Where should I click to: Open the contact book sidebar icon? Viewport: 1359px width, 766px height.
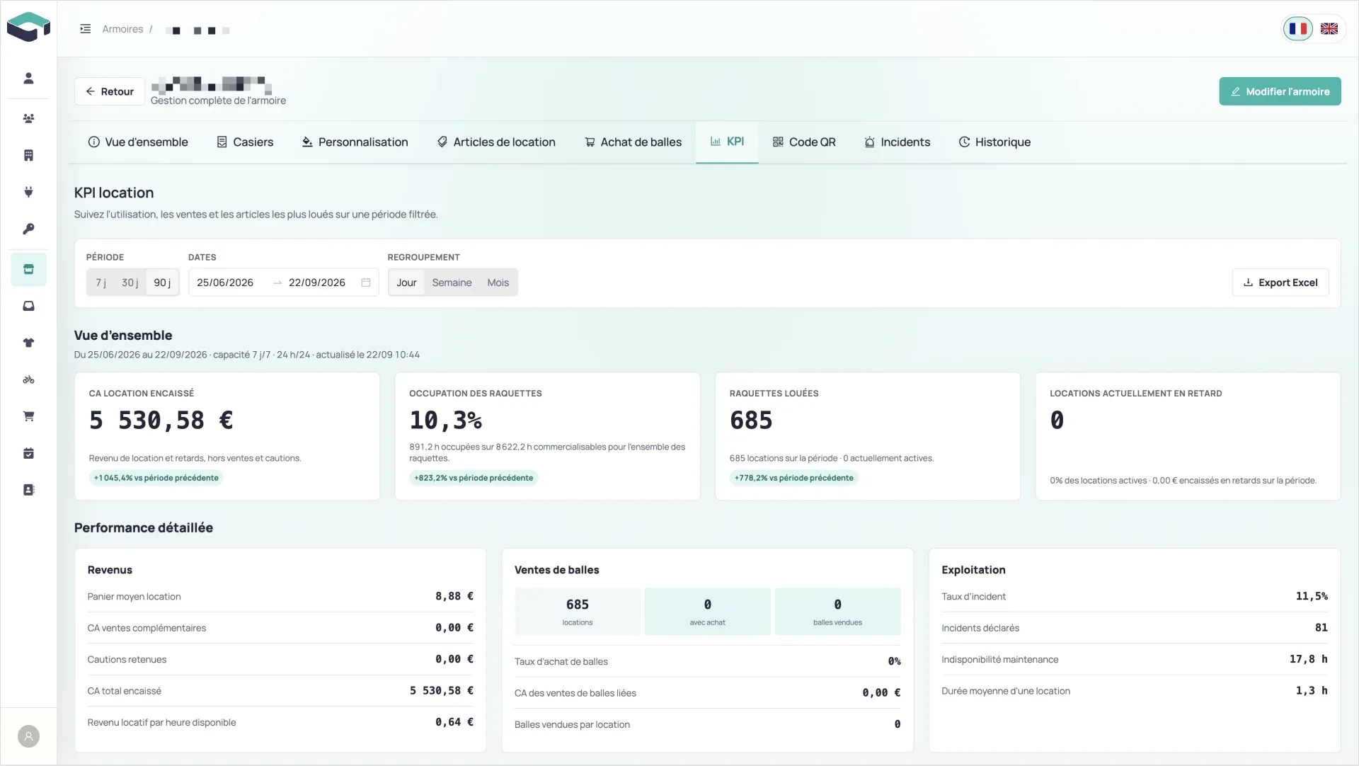28,490
